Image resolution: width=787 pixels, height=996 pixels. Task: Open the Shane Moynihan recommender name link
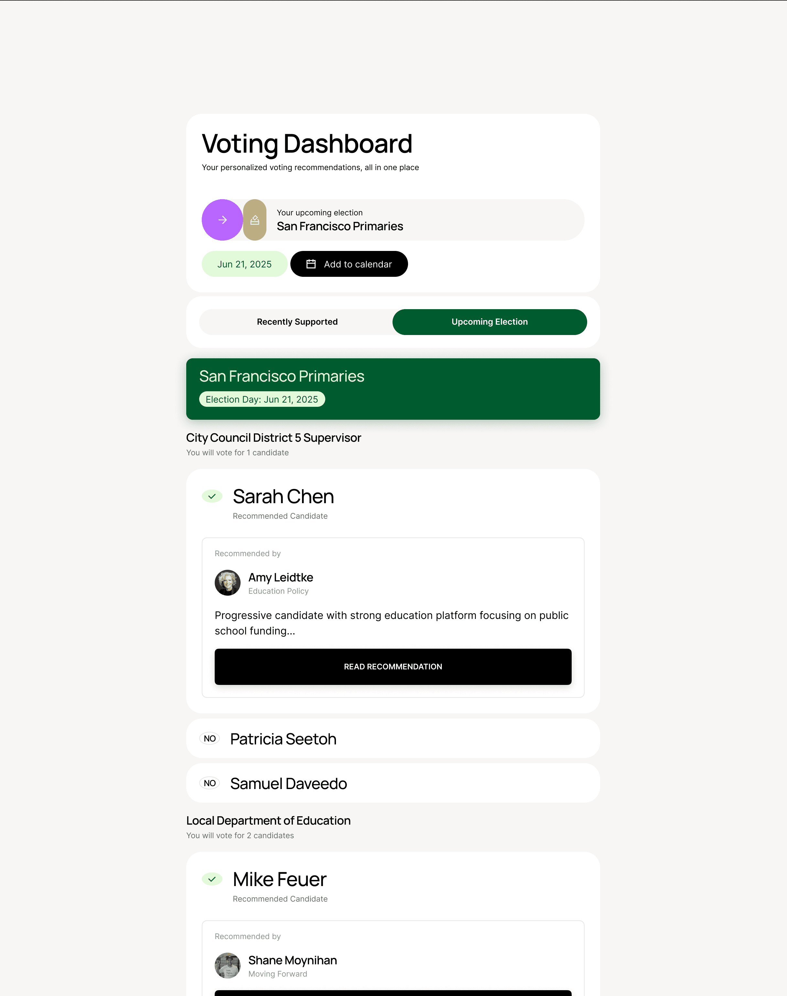coord(293,960)
